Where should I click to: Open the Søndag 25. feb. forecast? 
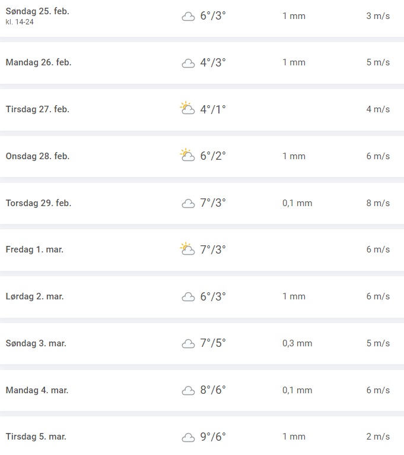(x=37, y=11)
